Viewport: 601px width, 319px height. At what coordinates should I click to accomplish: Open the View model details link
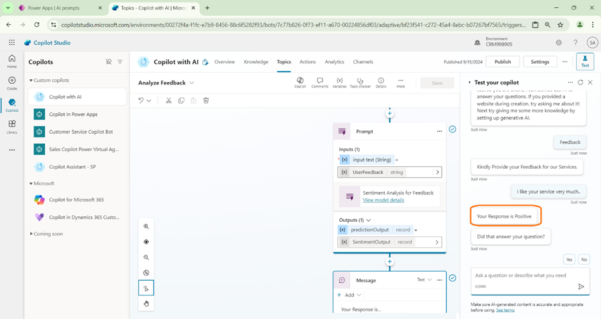[x=383, y=200]
